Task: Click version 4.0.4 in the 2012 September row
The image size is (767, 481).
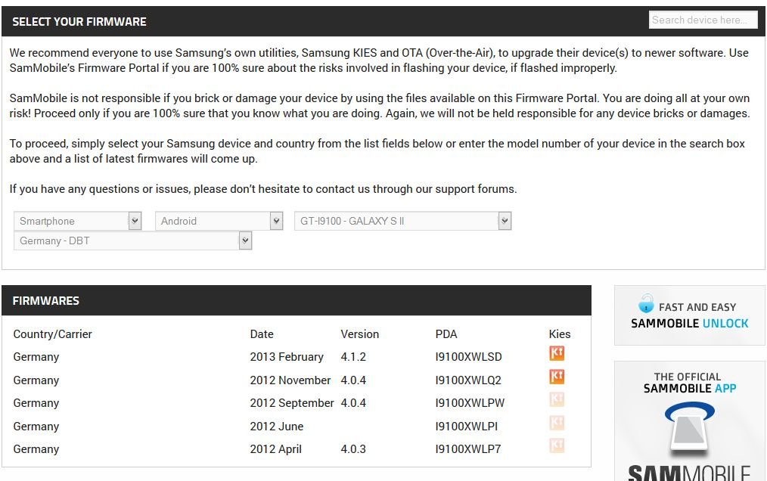Action: click(353, 403)
